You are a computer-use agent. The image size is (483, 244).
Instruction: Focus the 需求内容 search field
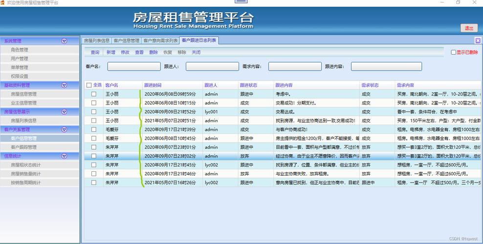pyautogui.click(x=295, y=66)
